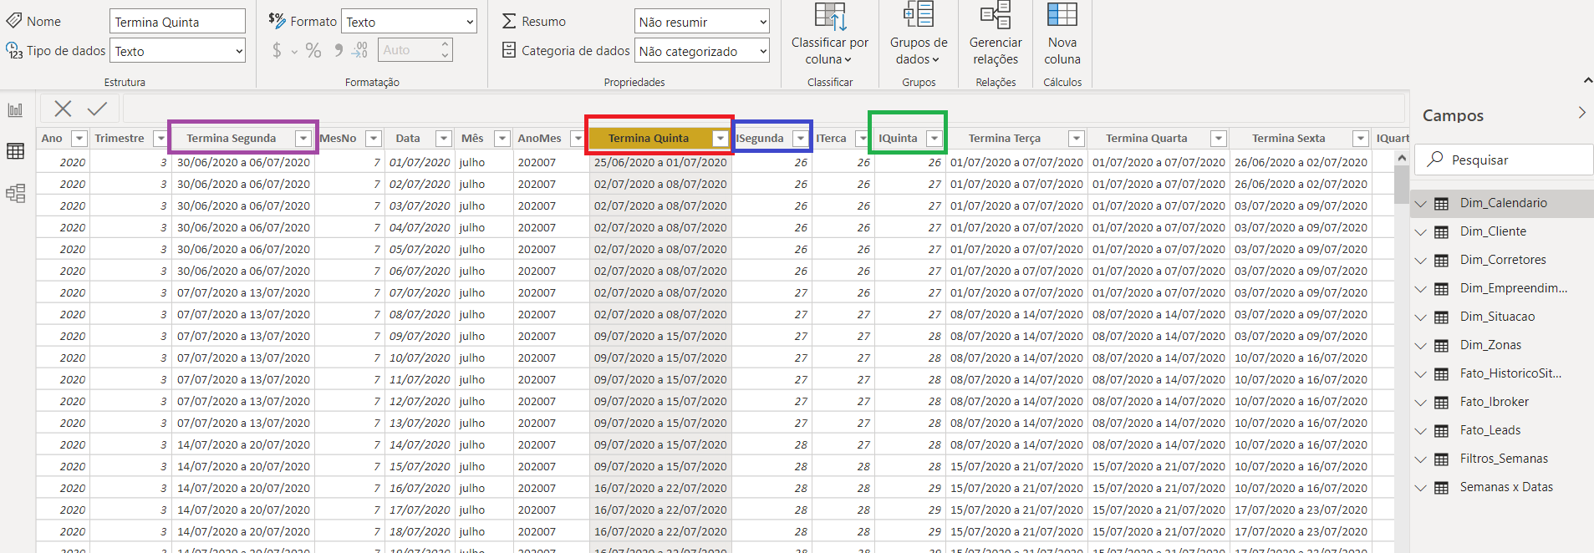Open filter dropdown on Ano column
Viewport: 1594px width, 553px height.
point(79,139)
